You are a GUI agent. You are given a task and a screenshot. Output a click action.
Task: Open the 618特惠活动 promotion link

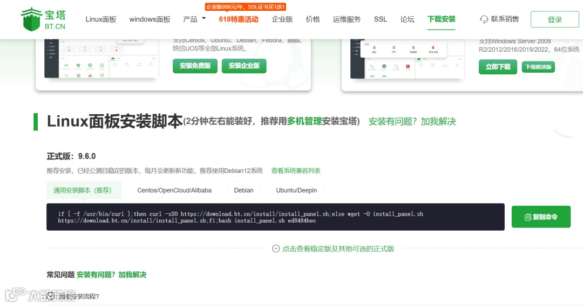[x=239, y=19]
